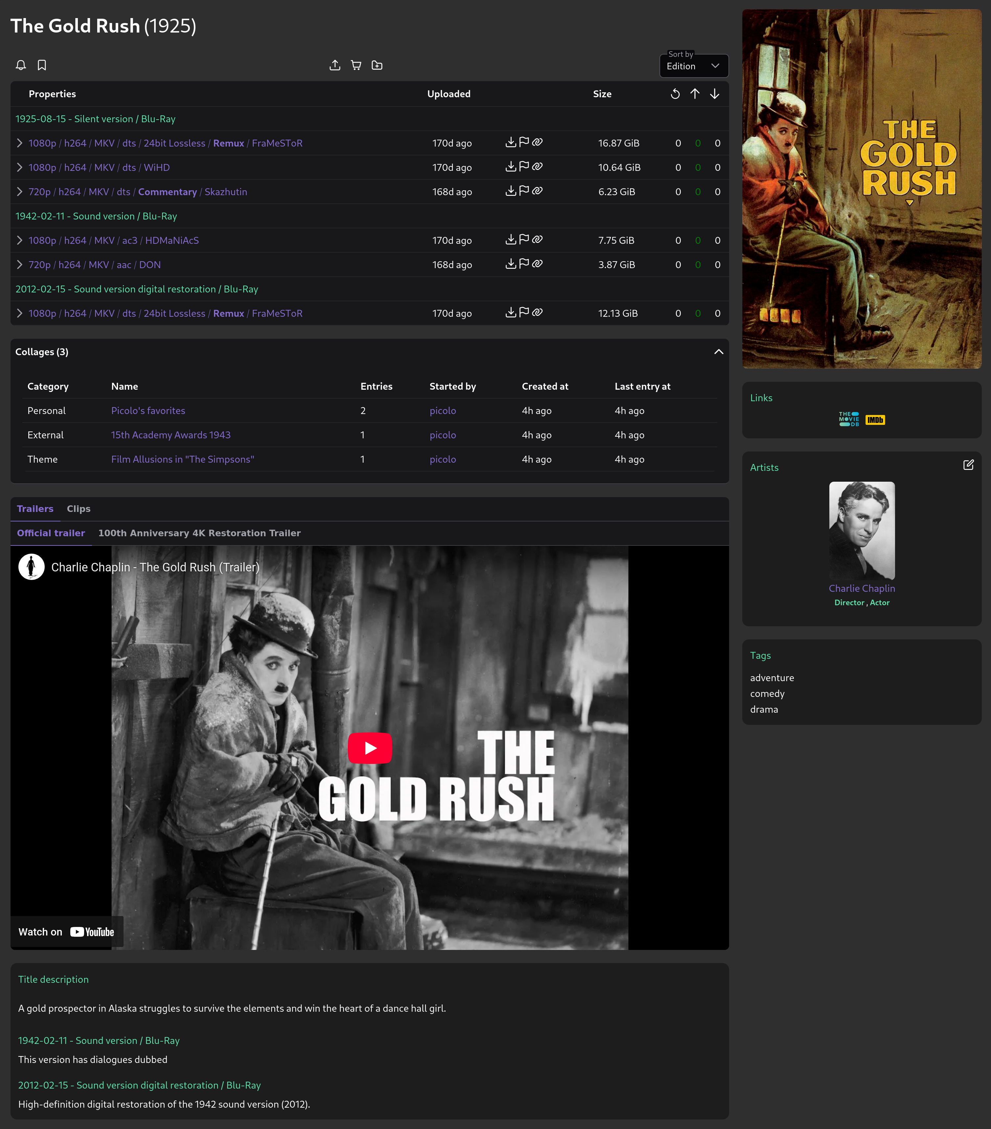Click The Gold Rush poster image
Screen dimensions: 991x1129
tap(862, 189)
